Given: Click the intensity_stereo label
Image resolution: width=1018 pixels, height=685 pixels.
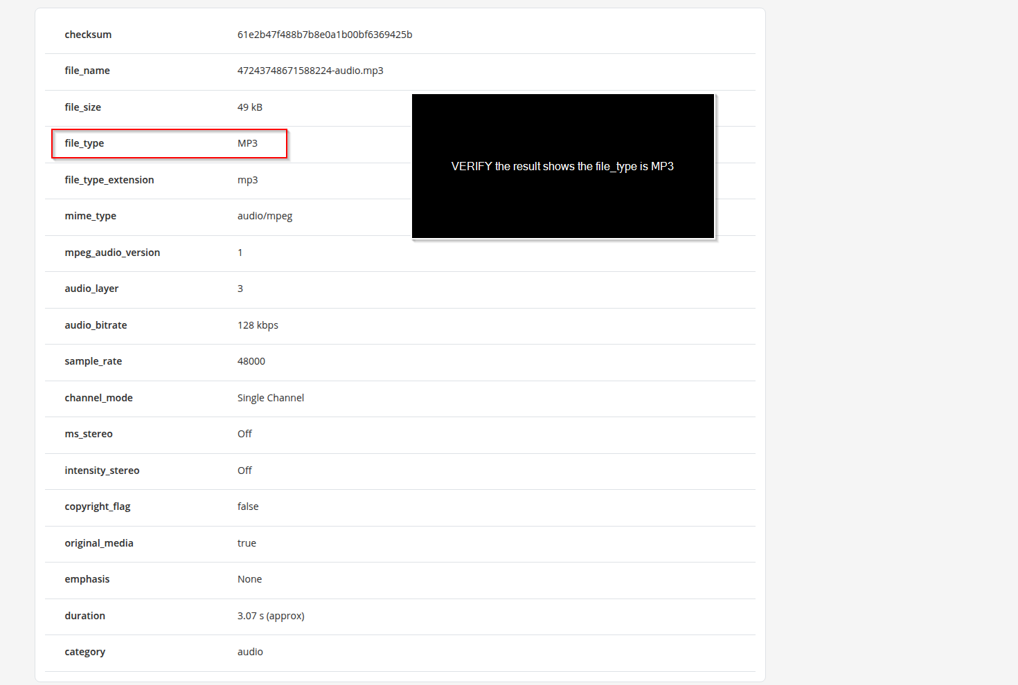Looking at the screenshot, I should [102, 471].
